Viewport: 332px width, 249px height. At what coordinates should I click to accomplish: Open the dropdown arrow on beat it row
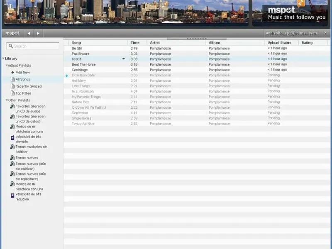coord(124,59)
